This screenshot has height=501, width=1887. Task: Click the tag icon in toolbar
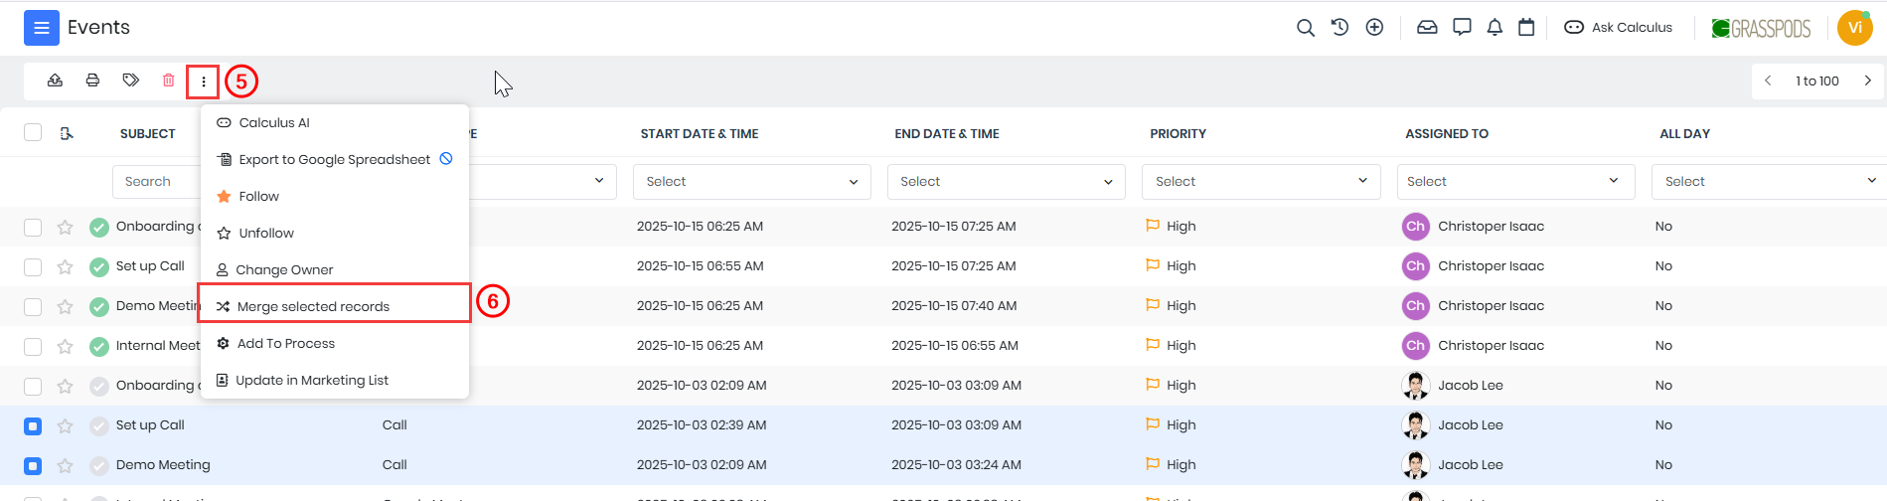coord(130,81)
